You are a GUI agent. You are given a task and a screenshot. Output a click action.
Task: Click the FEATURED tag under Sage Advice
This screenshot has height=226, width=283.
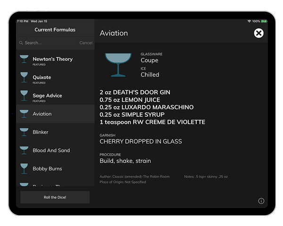(39, 101)
